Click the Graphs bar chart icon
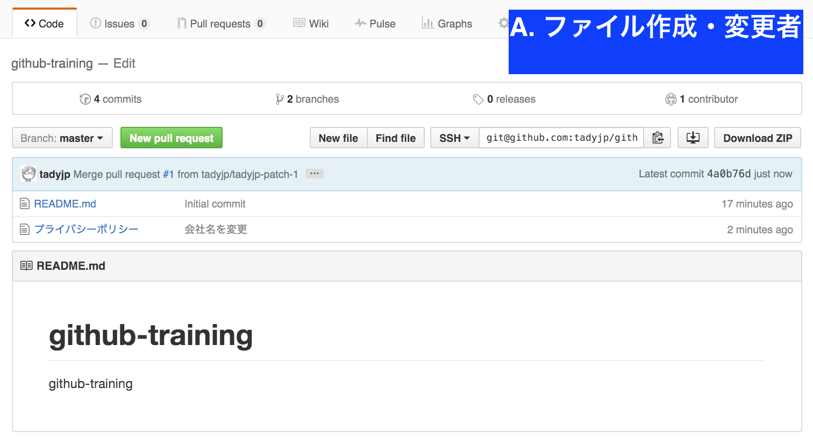The width and height of the screenshot is (813, 445). click(428, 23)
